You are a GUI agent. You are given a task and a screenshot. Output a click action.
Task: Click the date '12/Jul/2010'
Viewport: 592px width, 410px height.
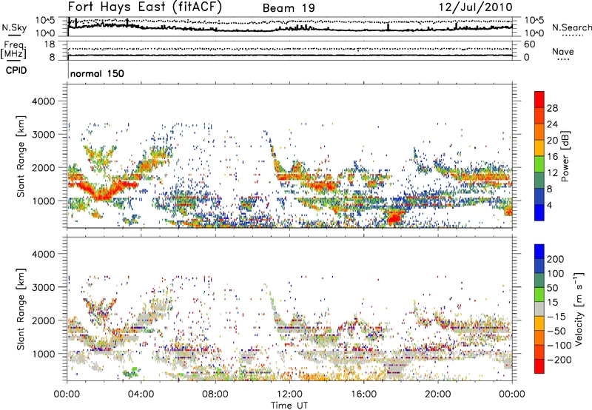click(x=476, y=7)
